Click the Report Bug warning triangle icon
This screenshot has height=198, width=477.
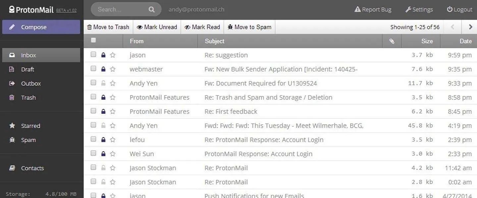[x=357, y=9]
